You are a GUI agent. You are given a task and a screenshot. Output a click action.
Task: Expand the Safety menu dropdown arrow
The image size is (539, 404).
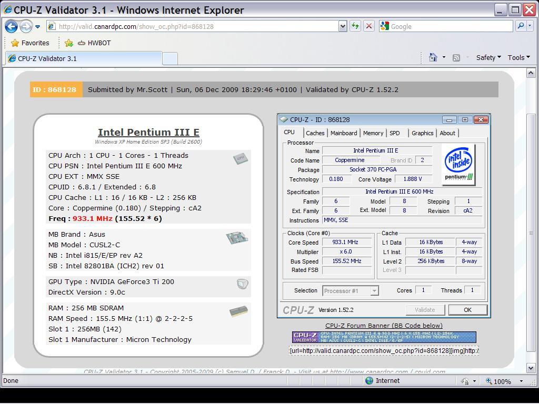[499, 57]
